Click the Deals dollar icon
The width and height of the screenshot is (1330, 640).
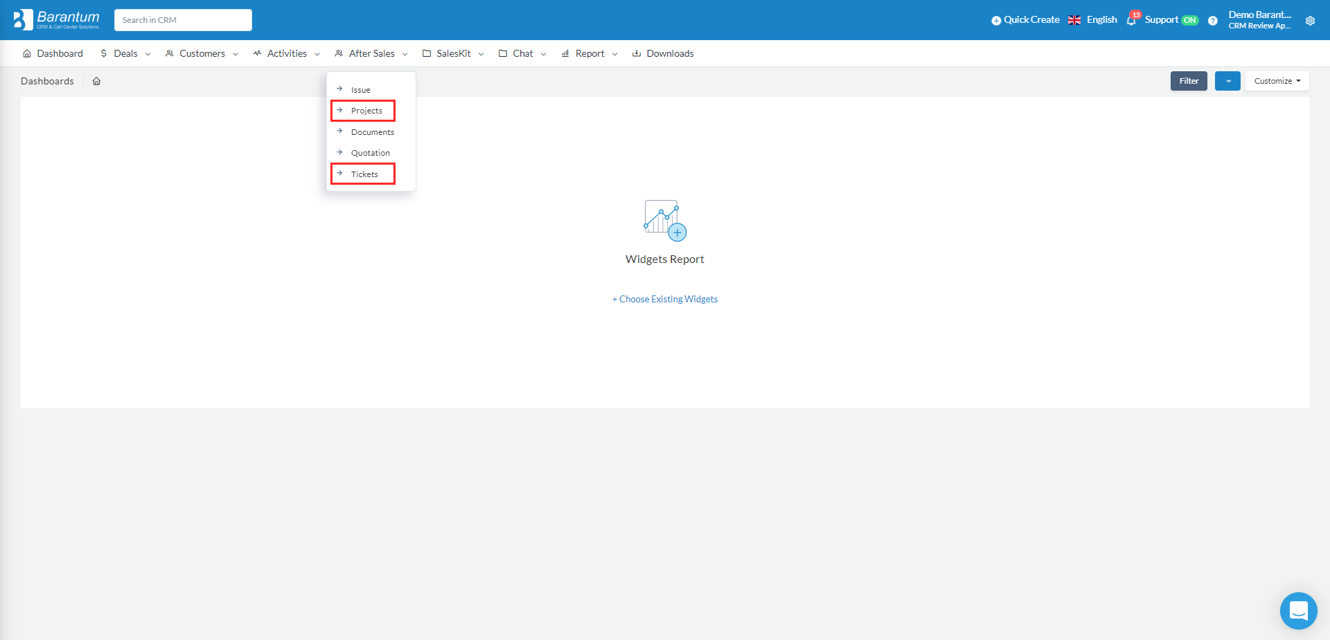coord(104,53)
